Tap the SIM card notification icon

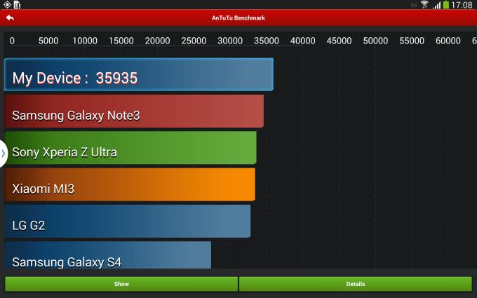pyautogui.click(x=17, y=5)
